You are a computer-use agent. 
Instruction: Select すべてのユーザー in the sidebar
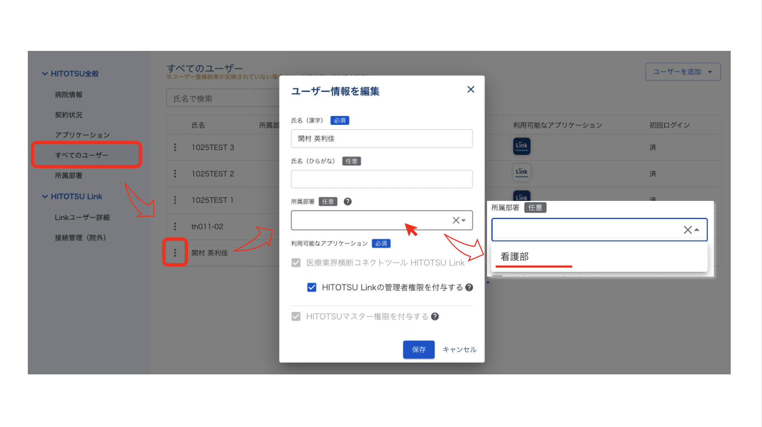pyautogui.click(x=82, y=155)
